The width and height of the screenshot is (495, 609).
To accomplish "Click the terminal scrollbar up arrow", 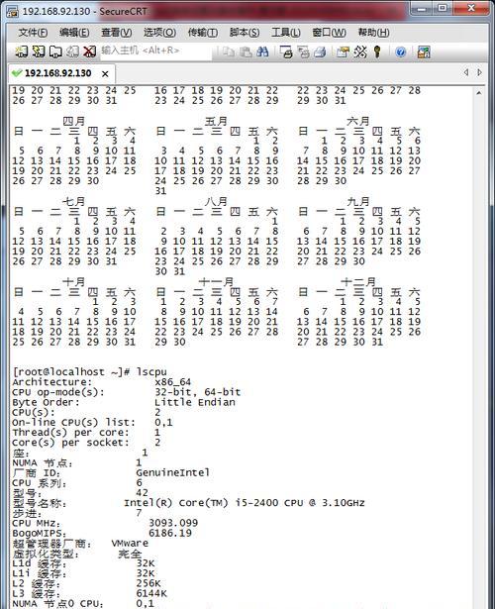I will coord(479,93).
